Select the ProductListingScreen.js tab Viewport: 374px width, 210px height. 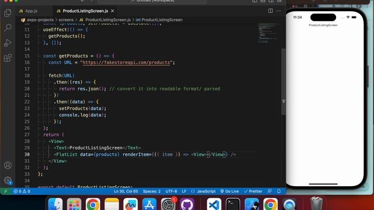tap(85, 11)
